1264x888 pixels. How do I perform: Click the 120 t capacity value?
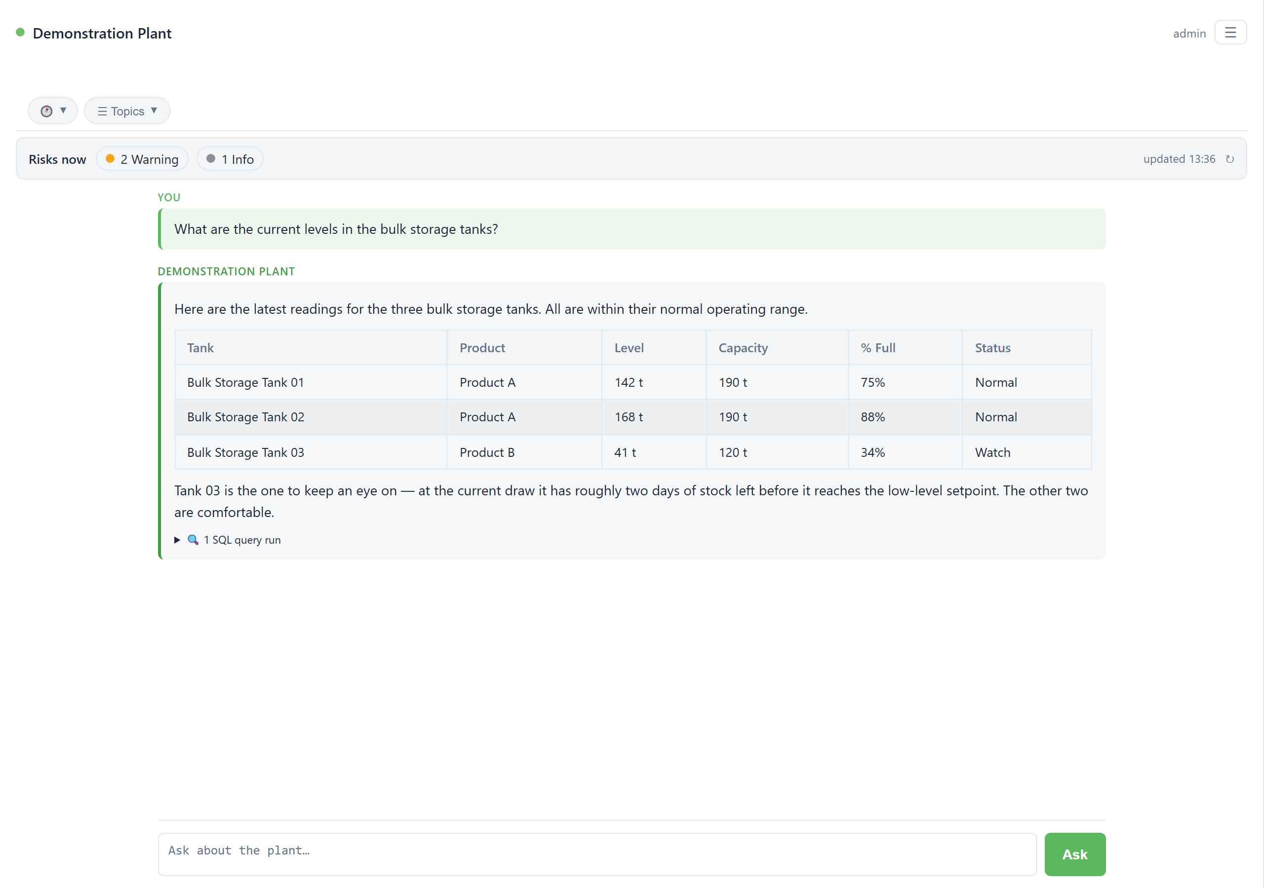tap(733, 452)
